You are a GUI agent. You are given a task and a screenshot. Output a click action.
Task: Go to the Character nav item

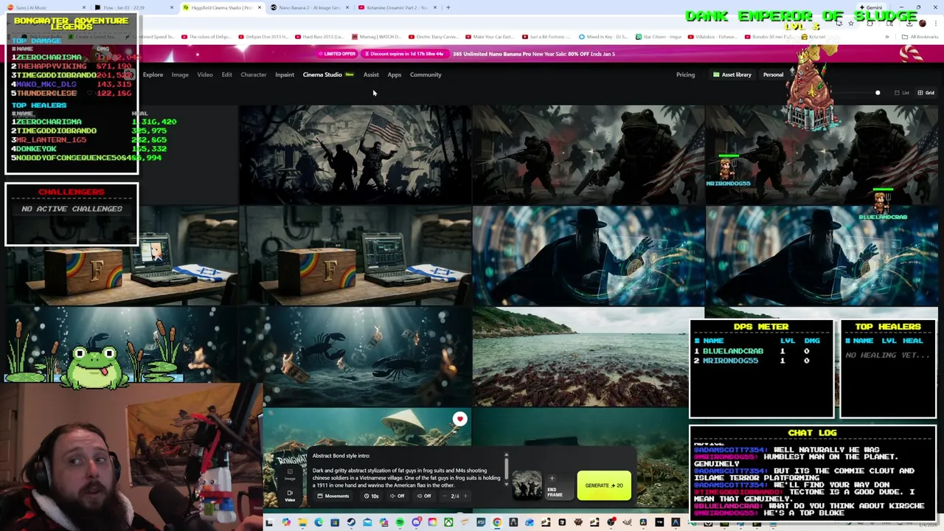(253, 74)
